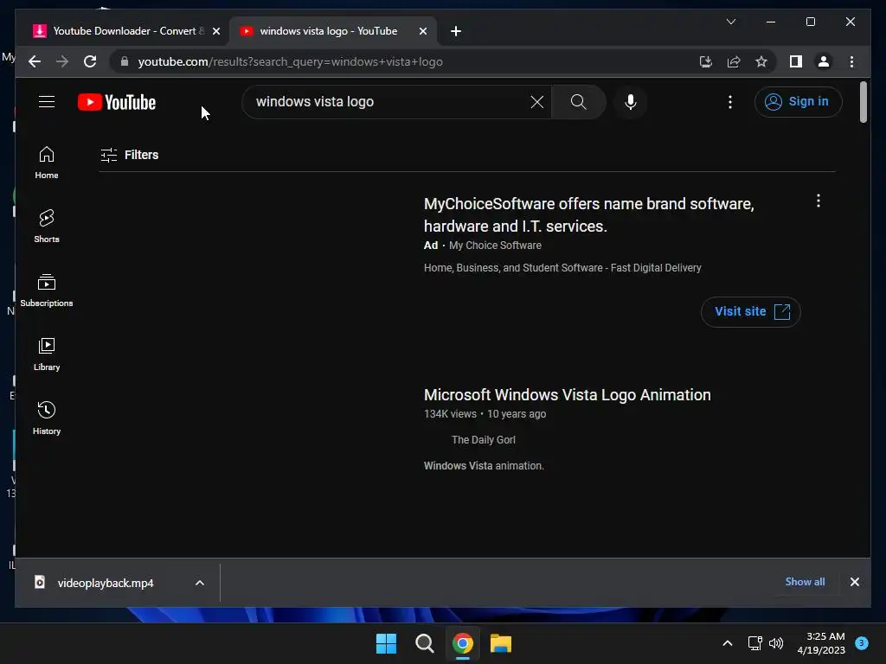Click Show all downloads
Screen dimensions: 886x664
coord(805,582)
